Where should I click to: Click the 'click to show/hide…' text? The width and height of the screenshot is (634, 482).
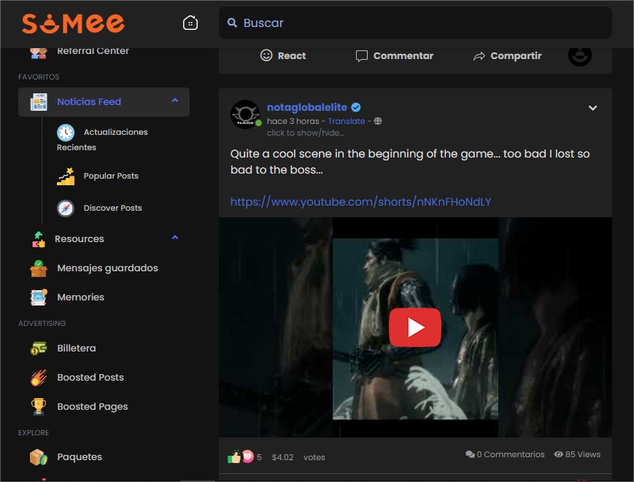tap(306, 133)
